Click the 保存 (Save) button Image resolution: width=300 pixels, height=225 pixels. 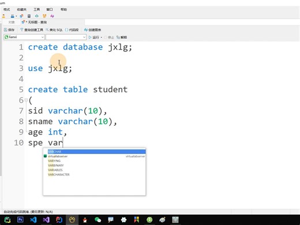[x=9, y=30]
